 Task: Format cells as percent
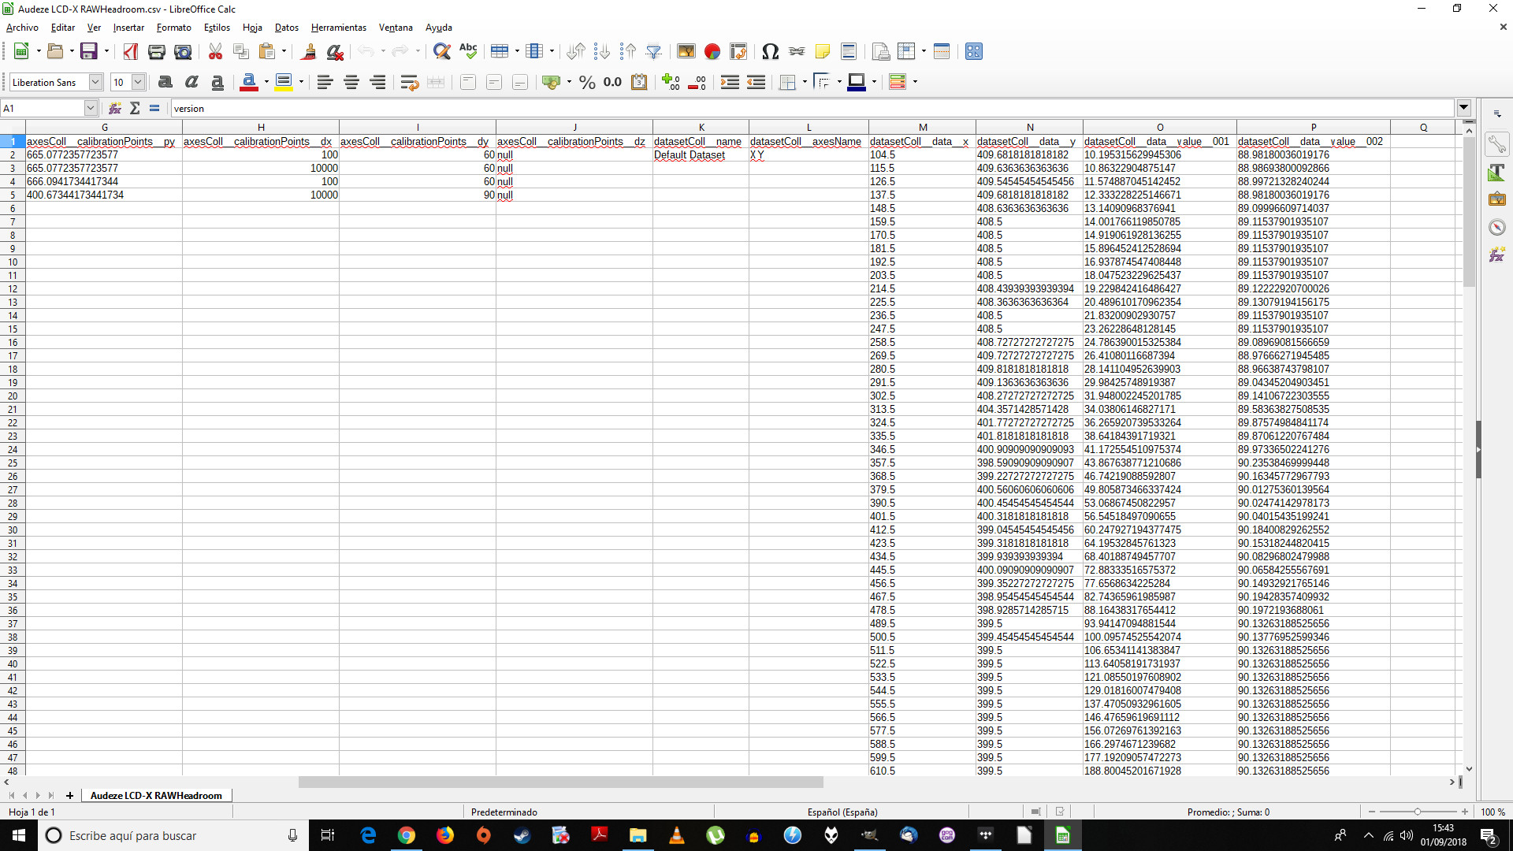(x=587, y=82)
